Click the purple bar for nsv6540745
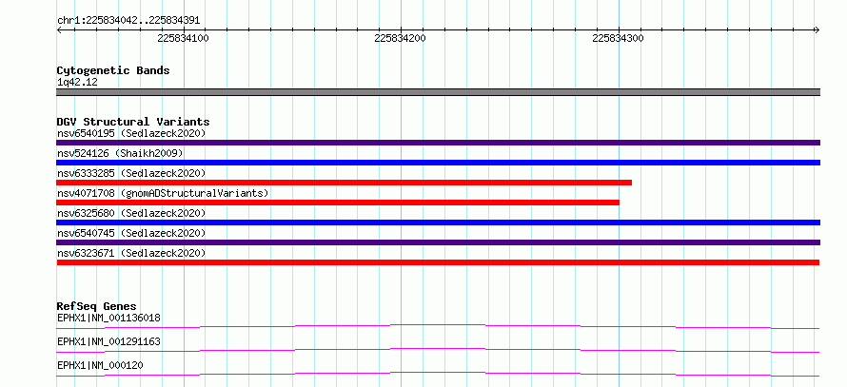This screenshot has height=387, width=847. point(439,242)
